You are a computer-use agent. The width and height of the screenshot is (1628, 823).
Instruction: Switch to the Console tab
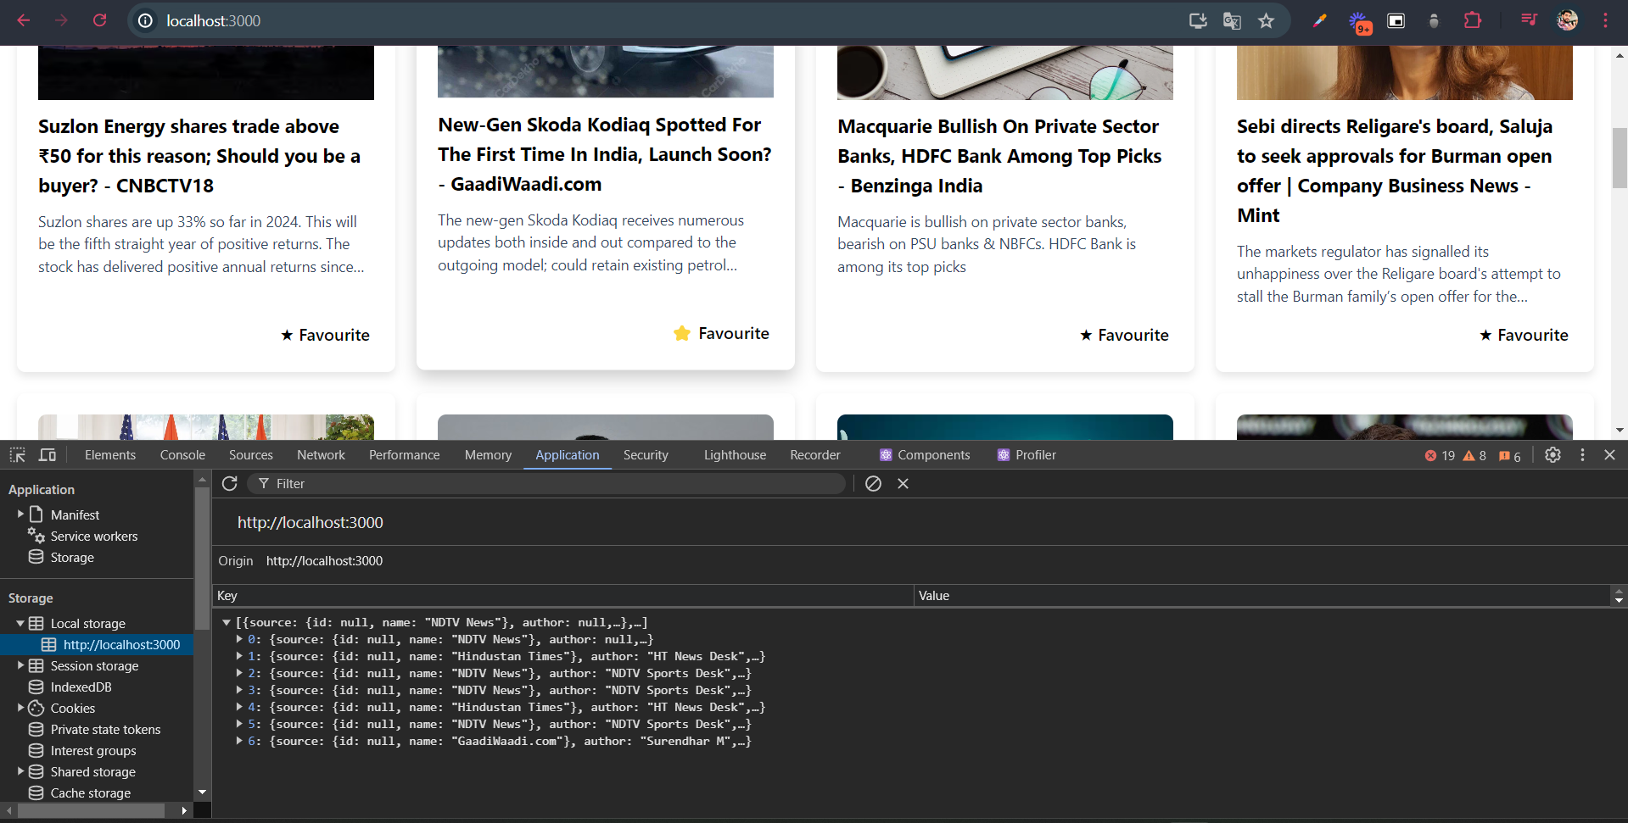point(182,455)
